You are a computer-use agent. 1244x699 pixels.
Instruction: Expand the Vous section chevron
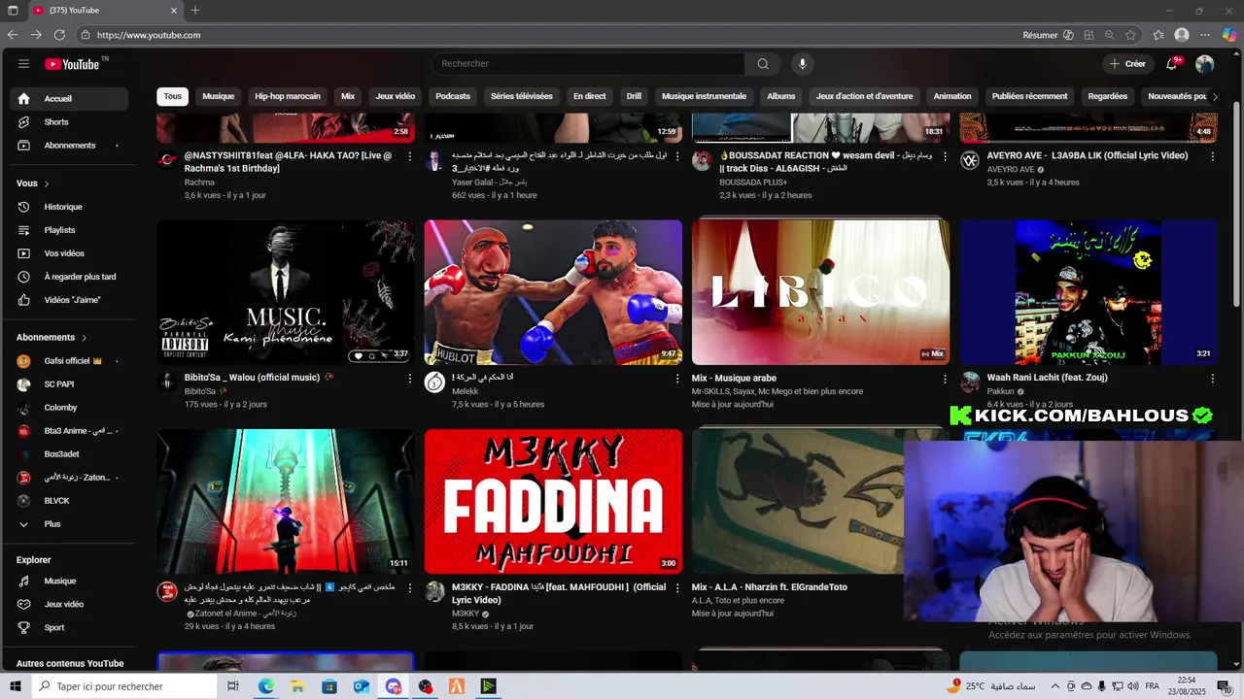(x=47, y=183)
